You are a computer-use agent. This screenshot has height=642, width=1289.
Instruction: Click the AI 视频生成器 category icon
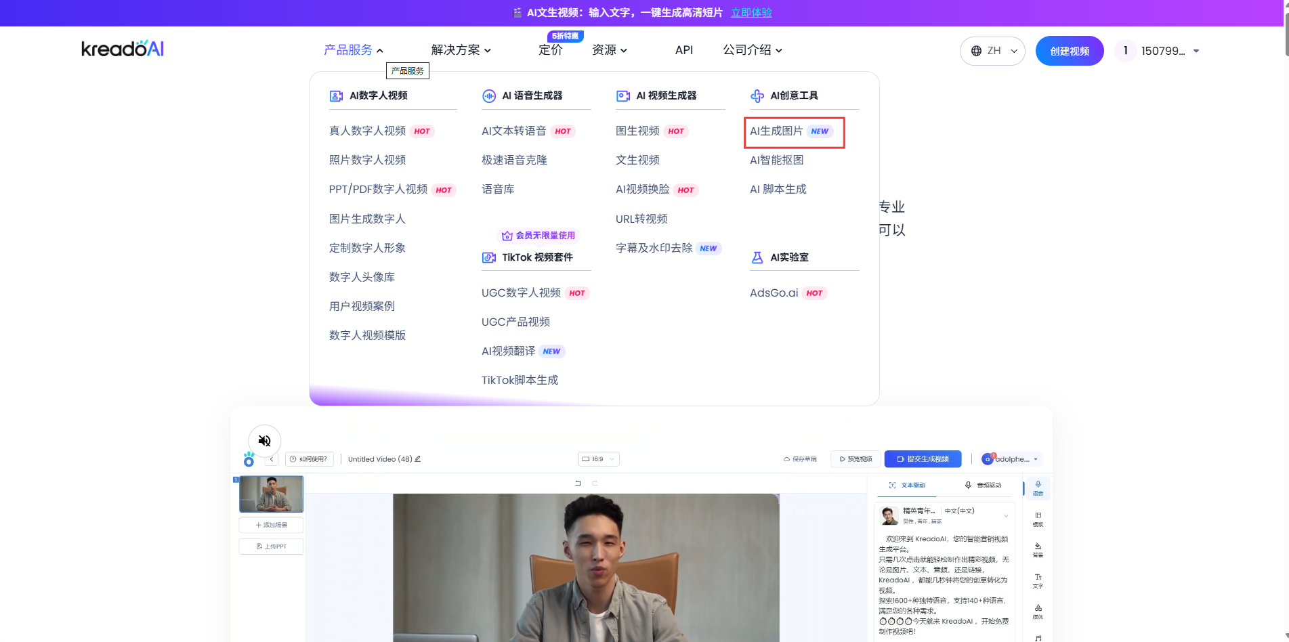coord(622,96)
